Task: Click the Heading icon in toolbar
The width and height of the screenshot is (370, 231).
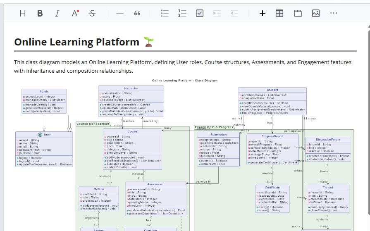Action: pos(23,13)
